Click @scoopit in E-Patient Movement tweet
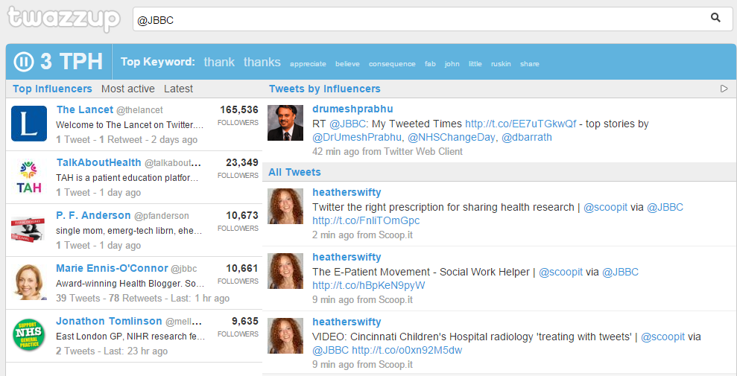Viewport: 737px width, 376px height. [560, 272]
